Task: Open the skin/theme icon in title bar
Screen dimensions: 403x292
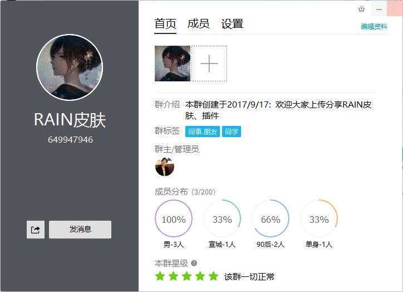Action: click(361, 9)
